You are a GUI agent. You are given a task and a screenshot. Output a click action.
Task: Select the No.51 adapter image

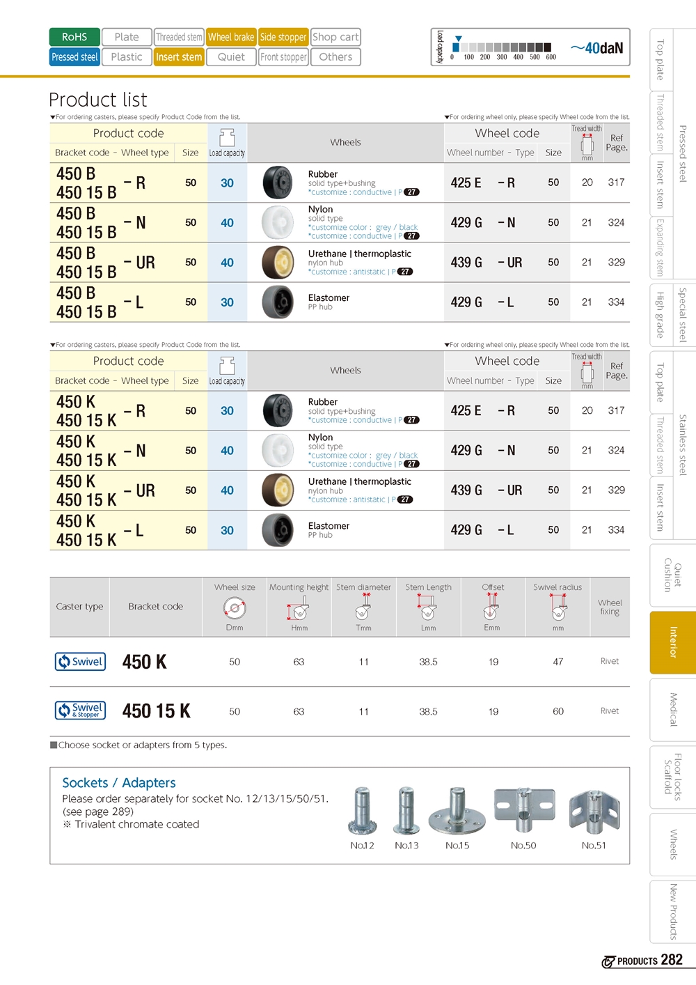(x=594, y=812)
